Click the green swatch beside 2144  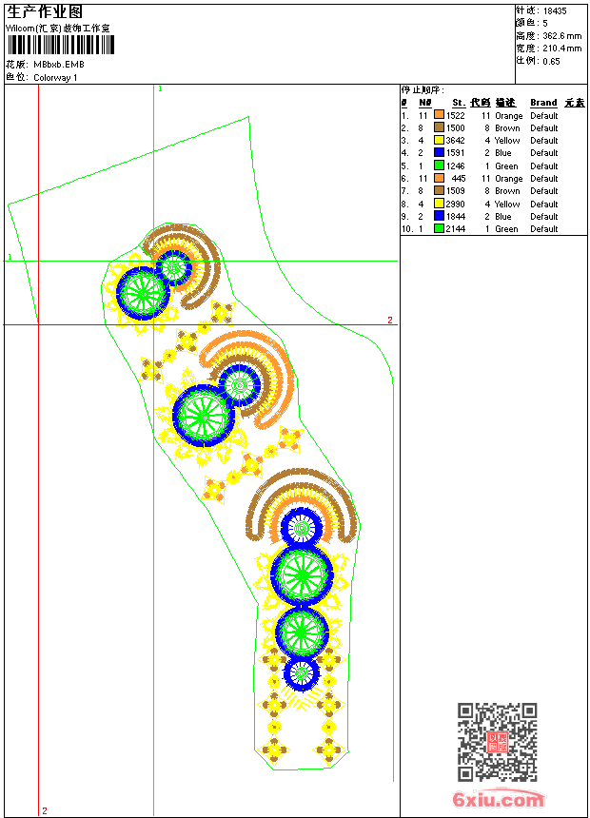[439, 228]
